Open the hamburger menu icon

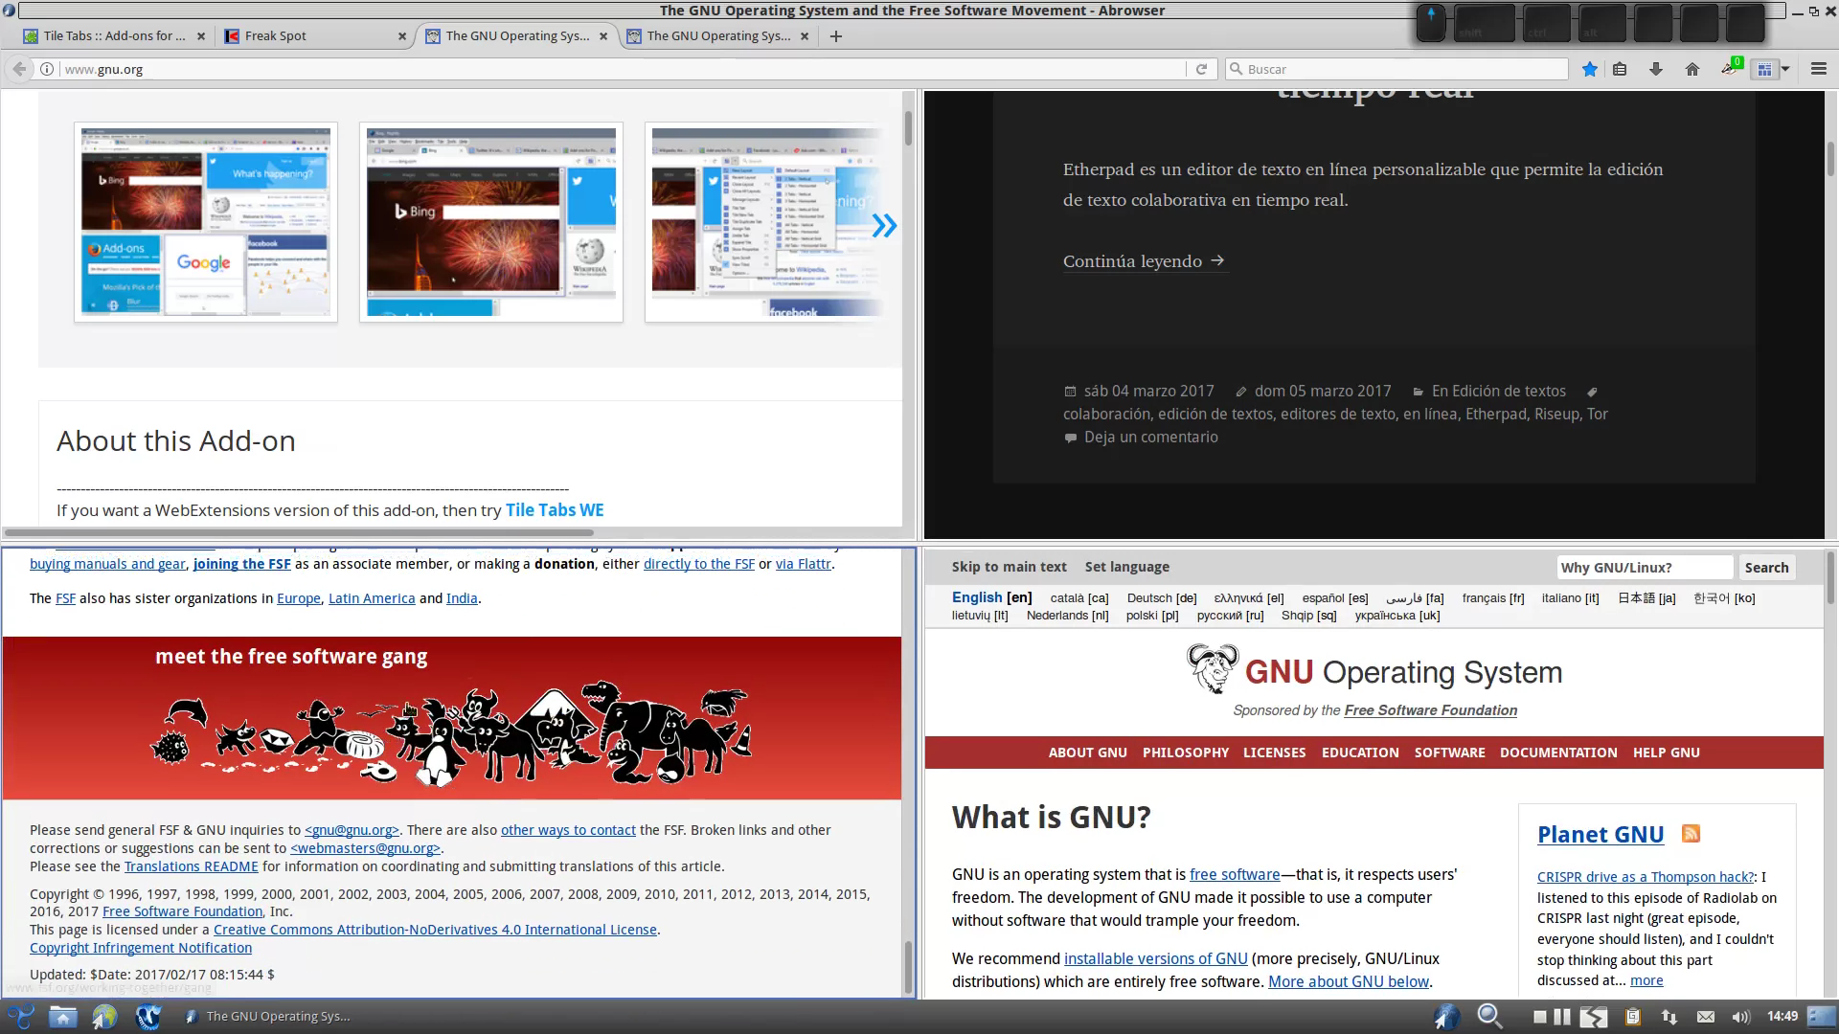1819,69
